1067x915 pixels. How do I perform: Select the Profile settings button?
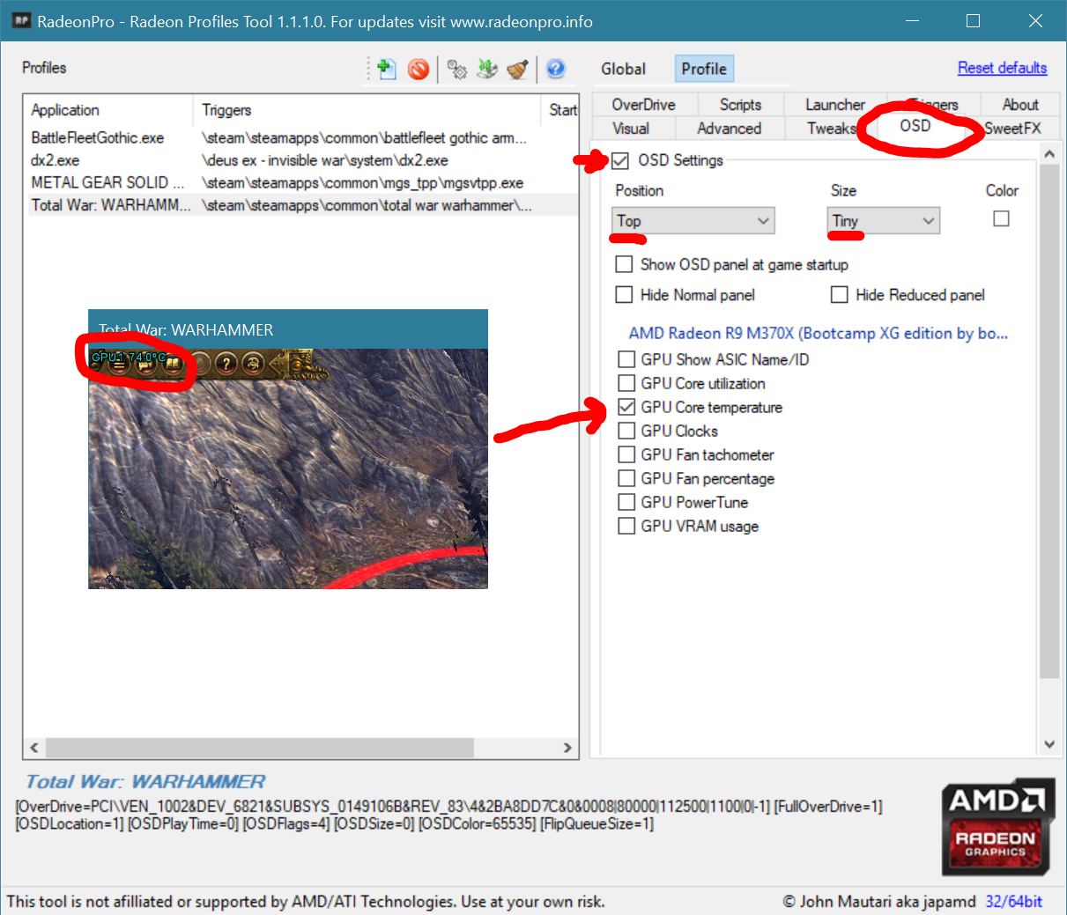(x=704, y=69)
